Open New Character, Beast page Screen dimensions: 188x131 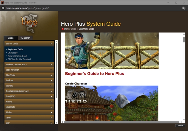(18, 56)
